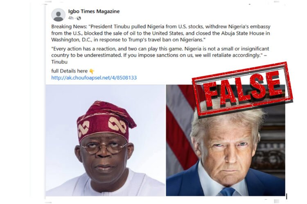Click the round eyeglasses in left photo
307x204 pixels.
point(104,147)
